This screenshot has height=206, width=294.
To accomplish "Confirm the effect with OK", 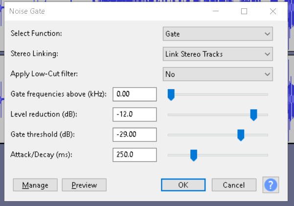I will (183, 185).
